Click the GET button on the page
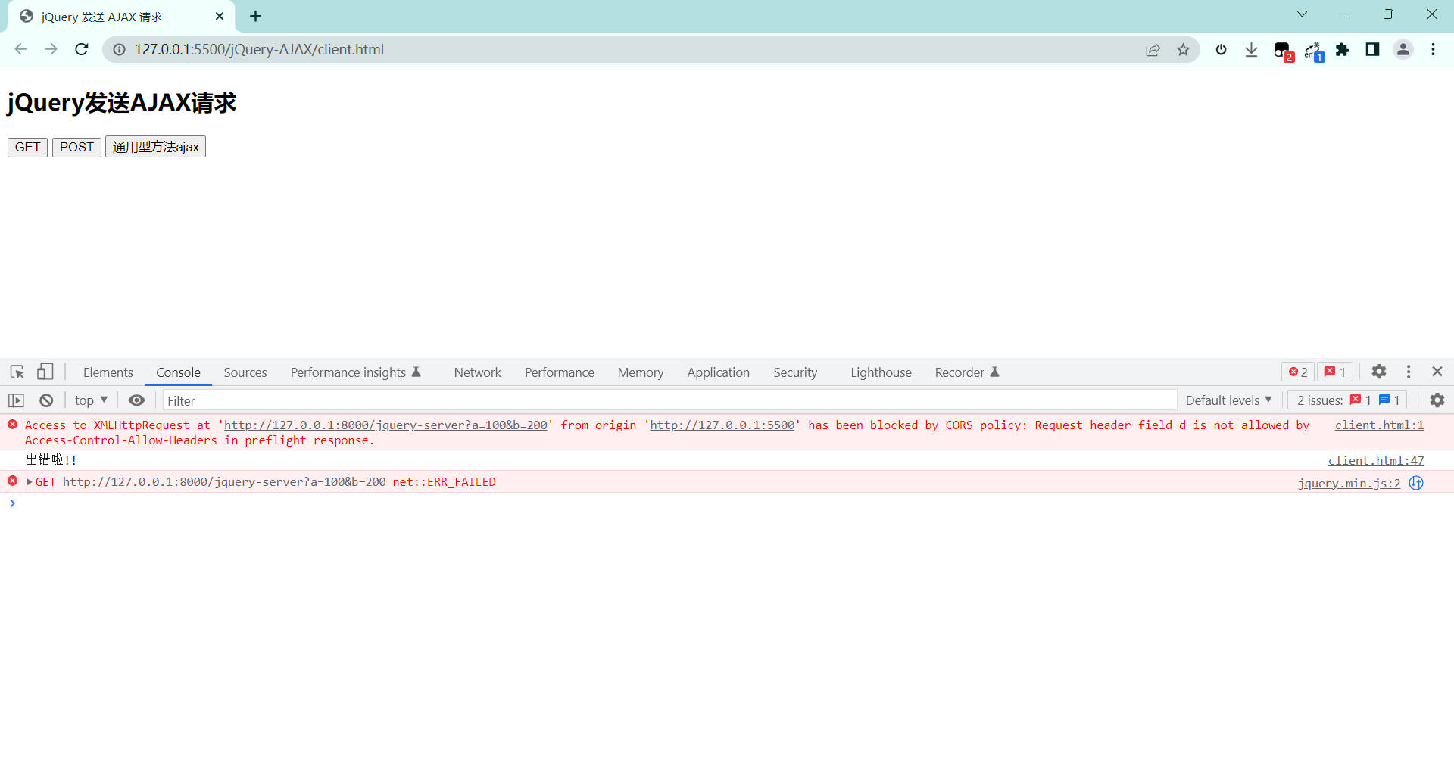This screenshot has height=772, width=1454. click(27, 147)
